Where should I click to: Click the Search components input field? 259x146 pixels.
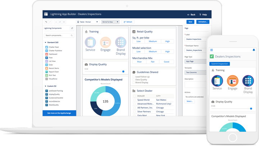(x=58, y=35)
